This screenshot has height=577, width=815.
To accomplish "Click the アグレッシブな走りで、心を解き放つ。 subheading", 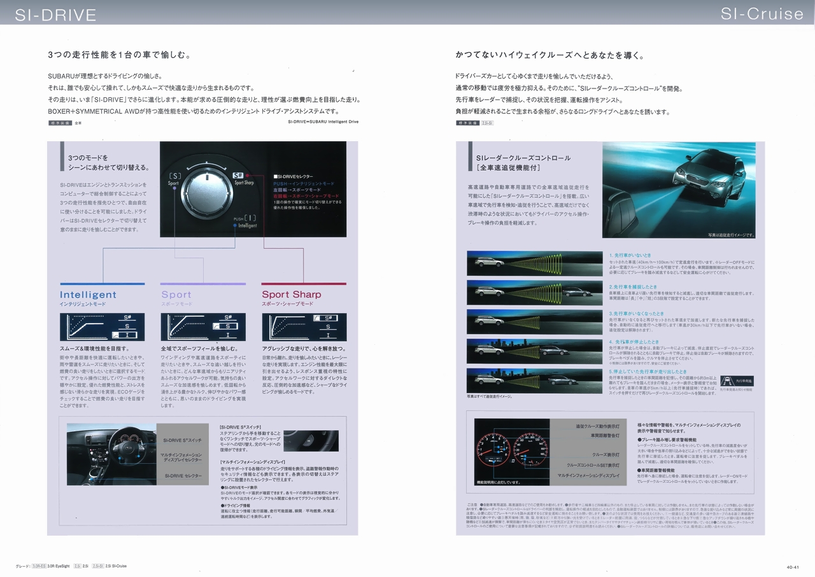I will (x=304, y=349).
